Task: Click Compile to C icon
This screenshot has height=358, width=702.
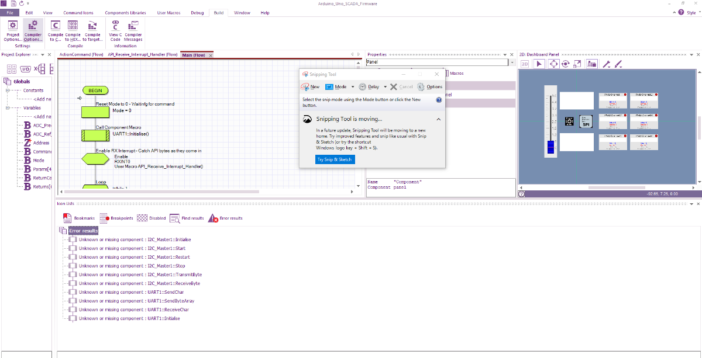Action: [56, 31]
